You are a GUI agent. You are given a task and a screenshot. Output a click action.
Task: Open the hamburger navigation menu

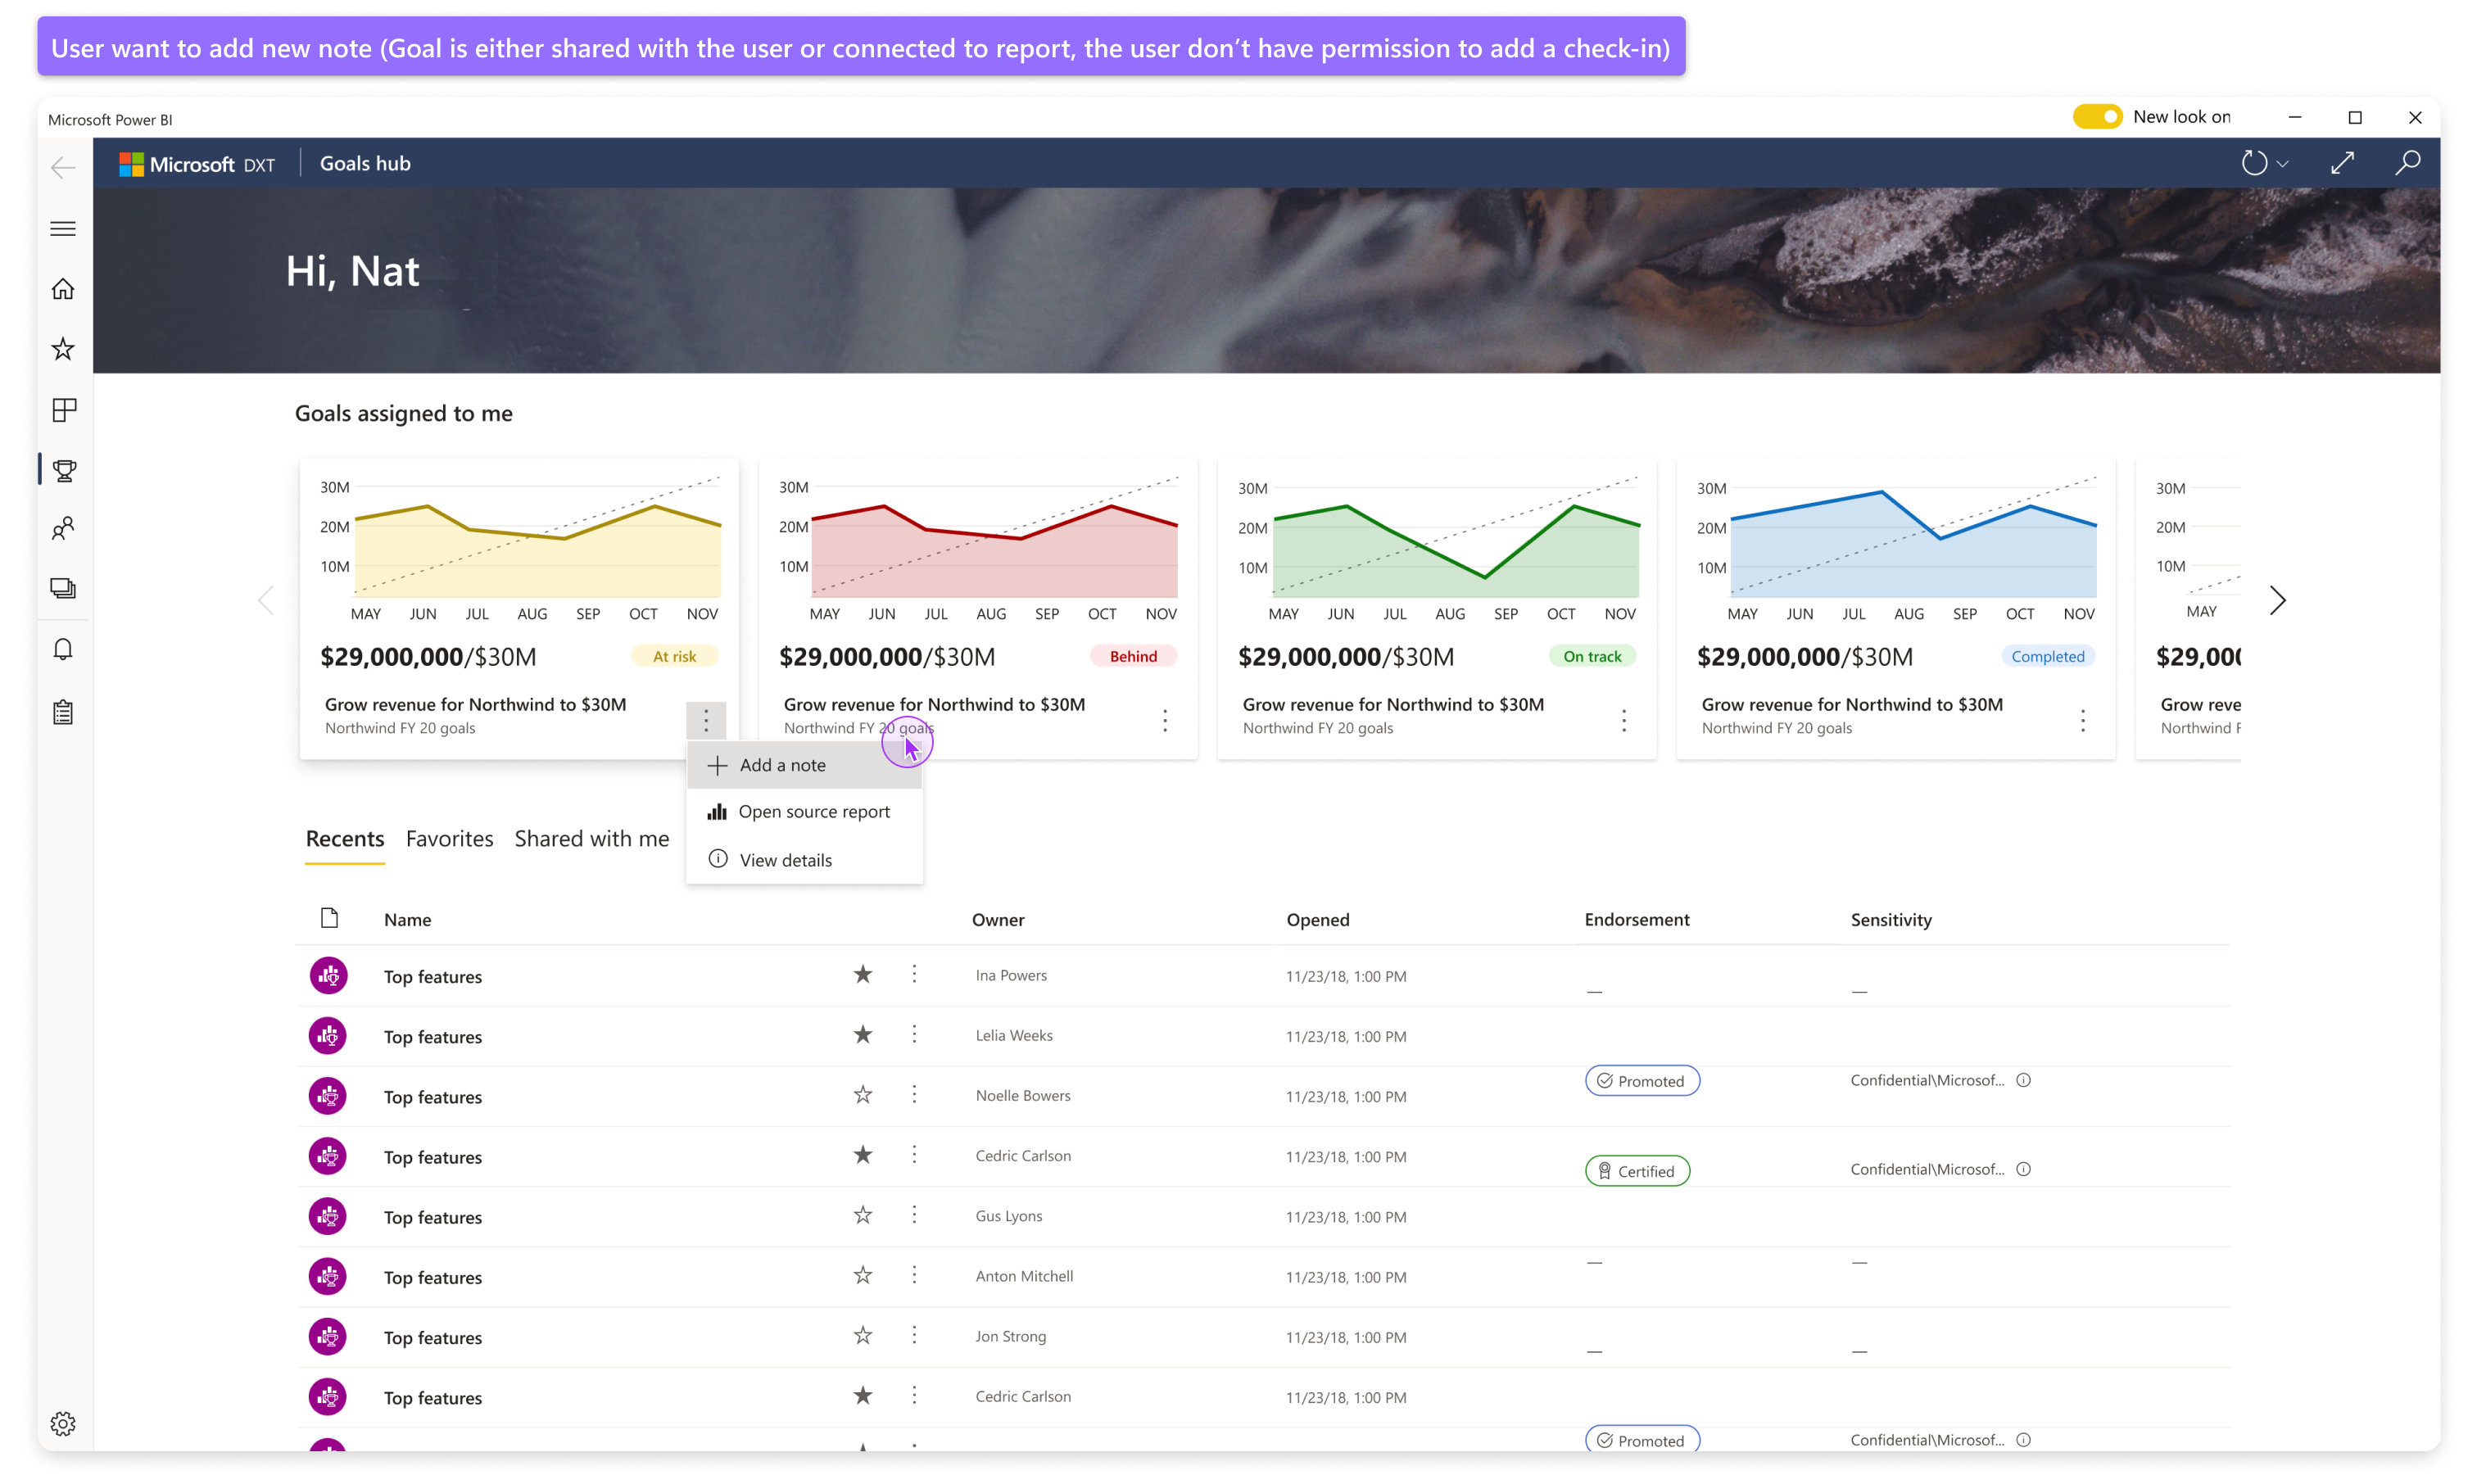63,228
